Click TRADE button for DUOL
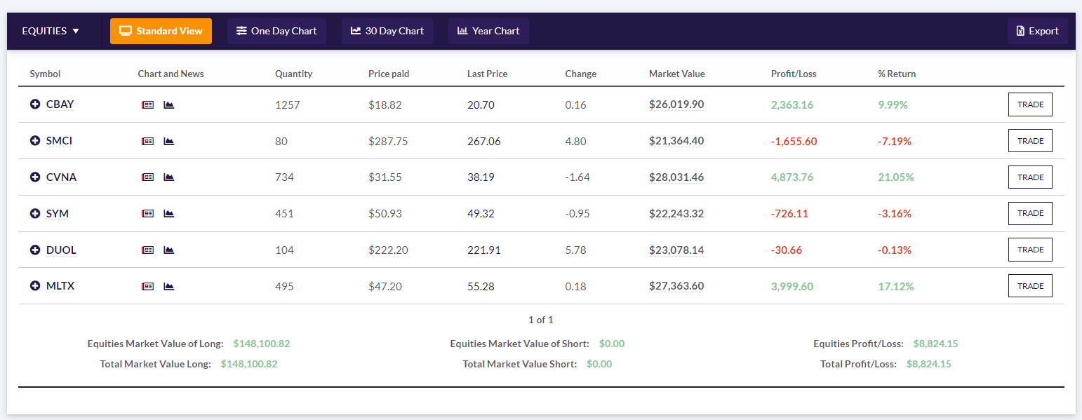 (1030, 250)
